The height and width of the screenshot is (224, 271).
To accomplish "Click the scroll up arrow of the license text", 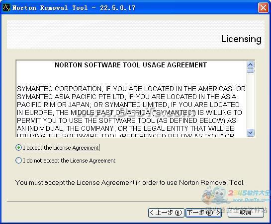I will (251, 65).
